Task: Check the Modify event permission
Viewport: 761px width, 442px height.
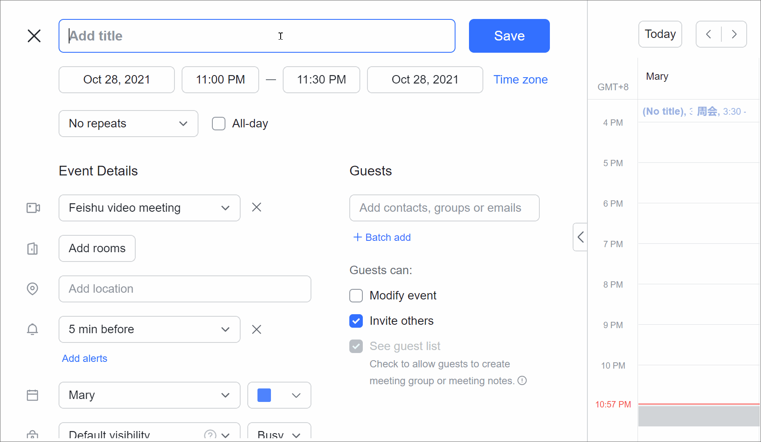Action: [356, 295]
